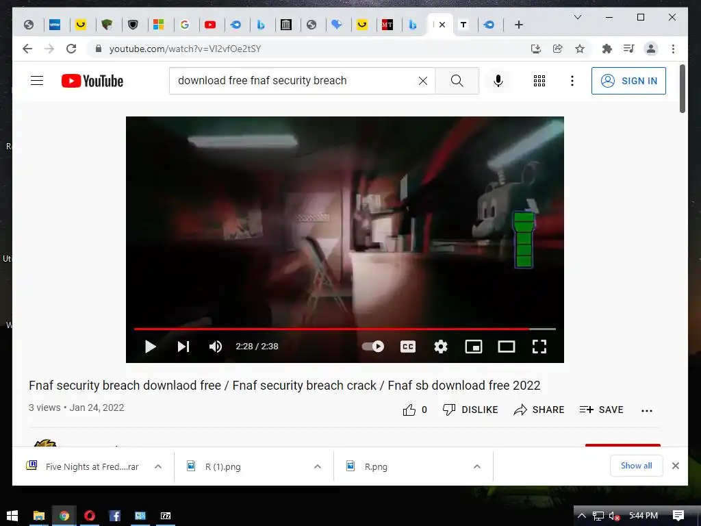The width and height of the screenshot is (701, 526).
Task: Click Show all downloads
Action: [x=636, y=466]
